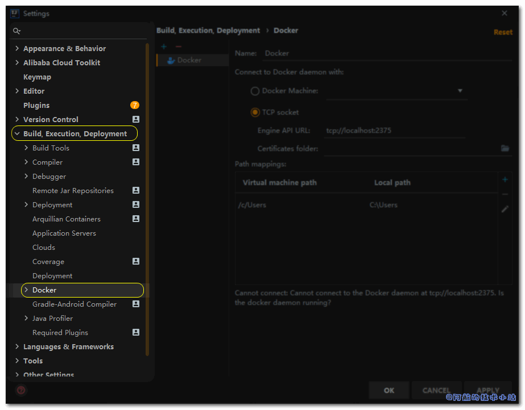Image resolution: width=525 pixels, height=410 pixels.
Task: Click the settings search field
Action: click(80, 31)
